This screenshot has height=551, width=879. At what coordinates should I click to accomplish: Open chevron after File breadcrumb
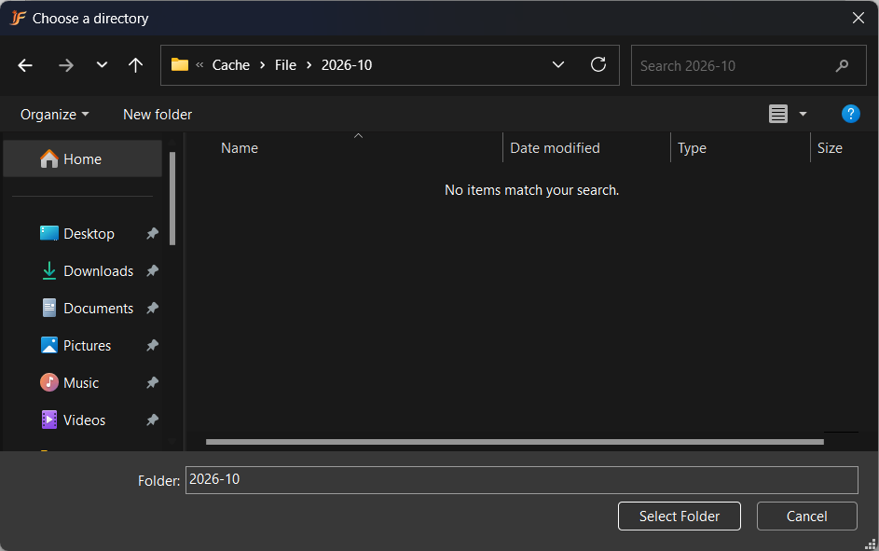[309, 65]
